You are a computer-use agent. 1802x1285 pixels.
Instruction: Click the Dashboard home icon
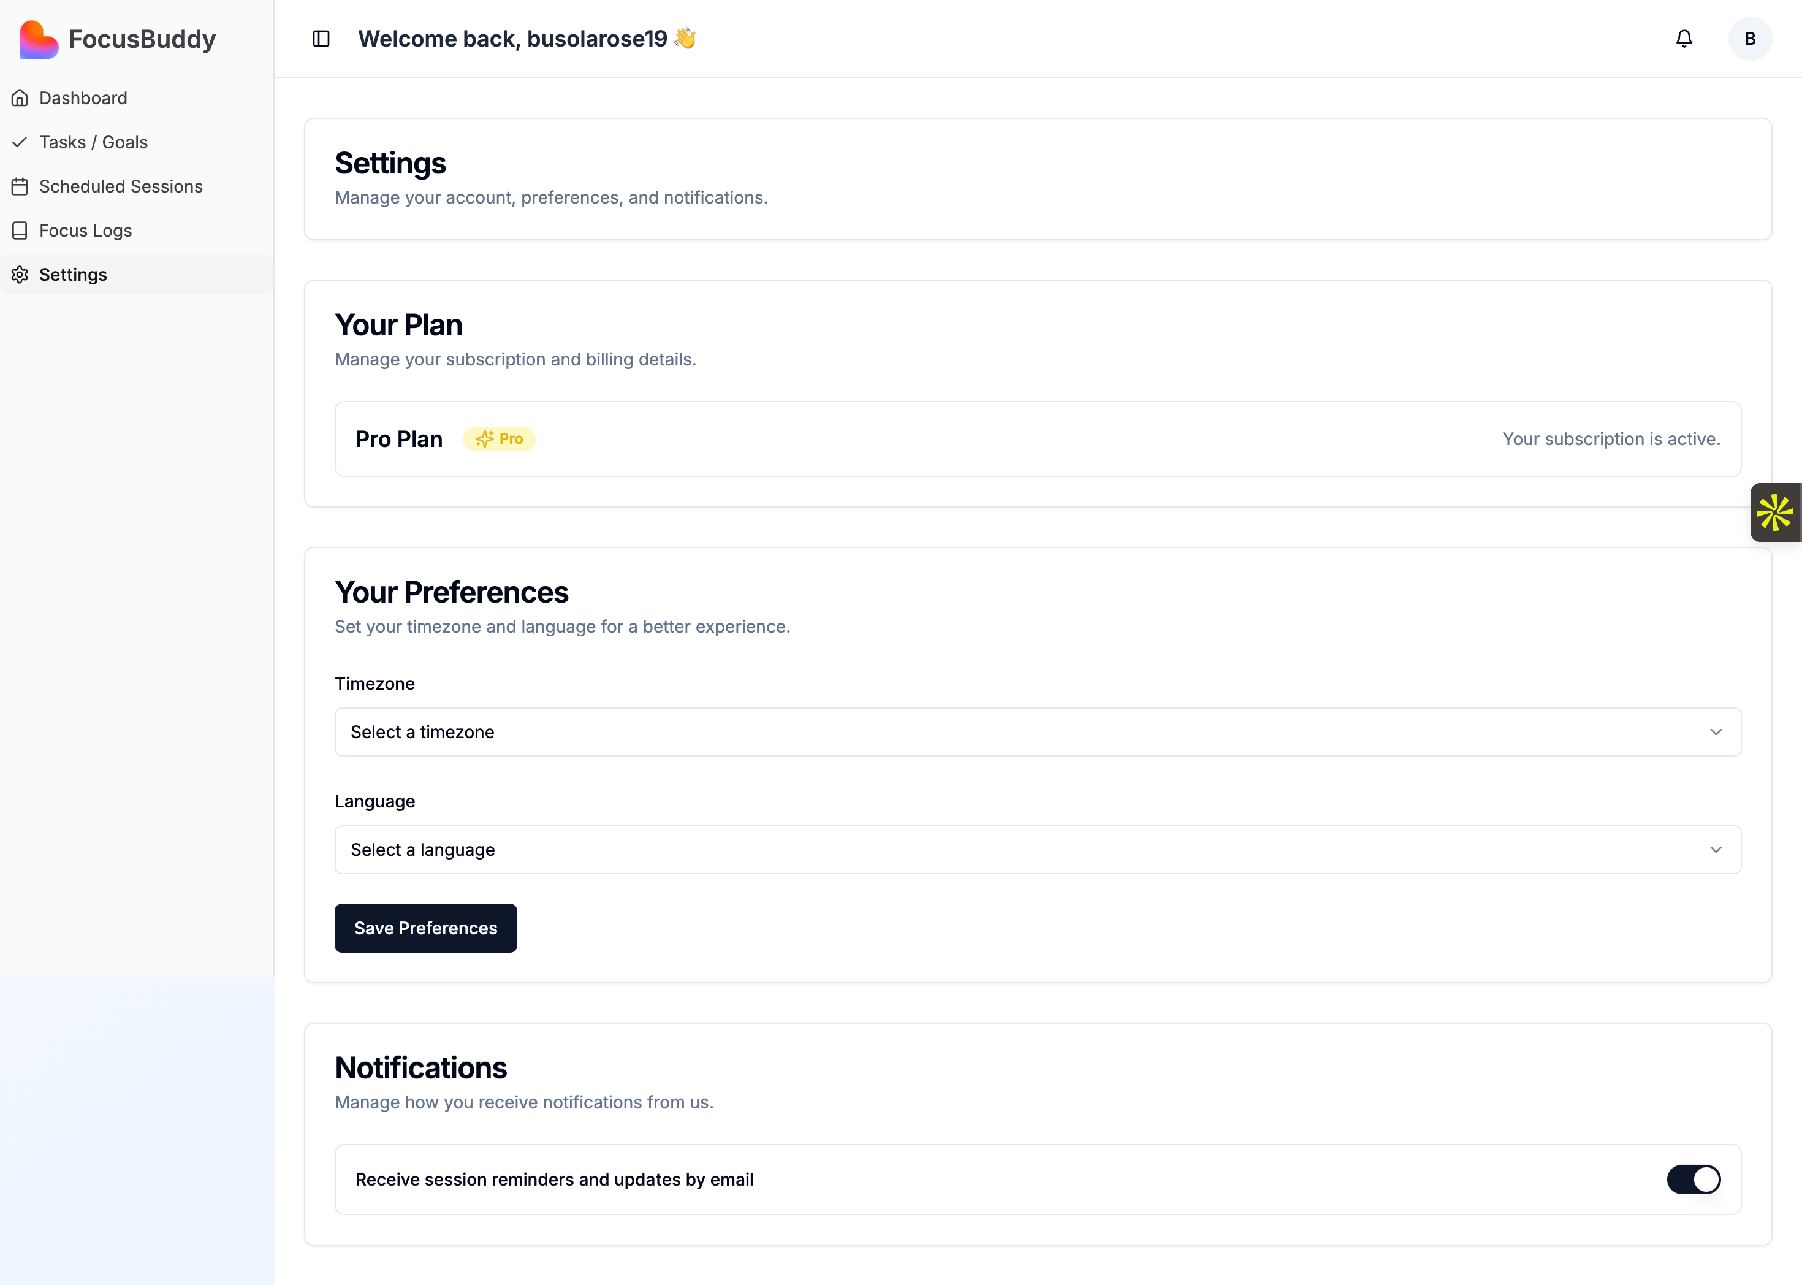click(20, 98)
